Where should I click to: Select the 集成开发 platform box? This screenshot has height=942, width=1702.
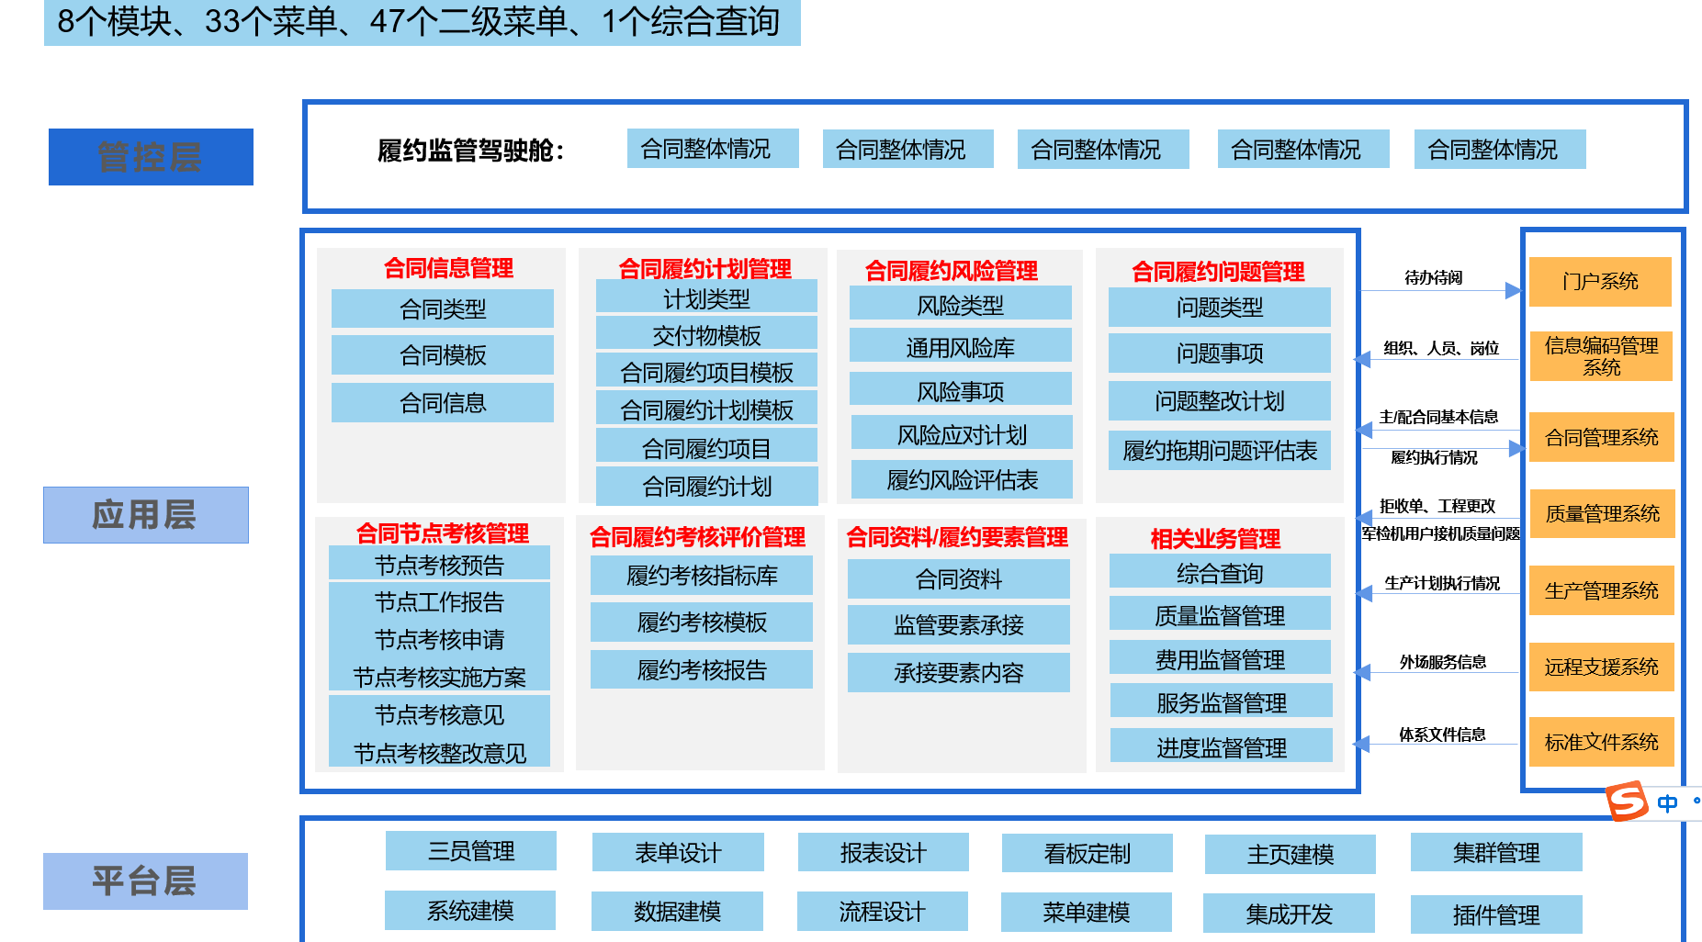click(x=1289, y=914)
